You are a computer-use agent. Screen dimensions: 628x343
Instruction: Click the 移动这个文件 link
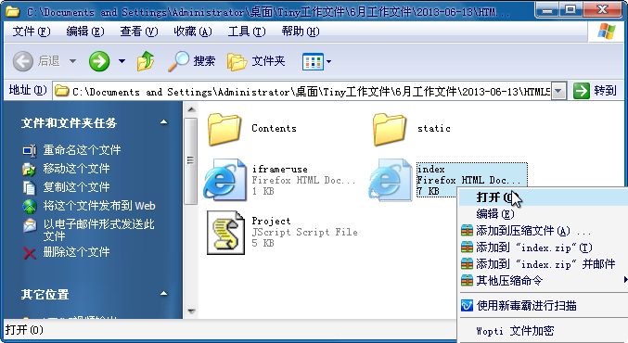[76, 169]
